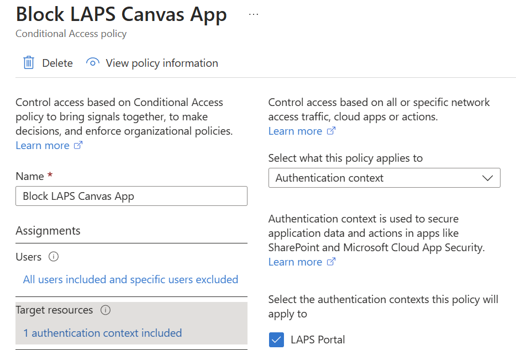Open the 1 authentication context included link
The width and height of the screenshot is (516, 350).
click(102, 333)
